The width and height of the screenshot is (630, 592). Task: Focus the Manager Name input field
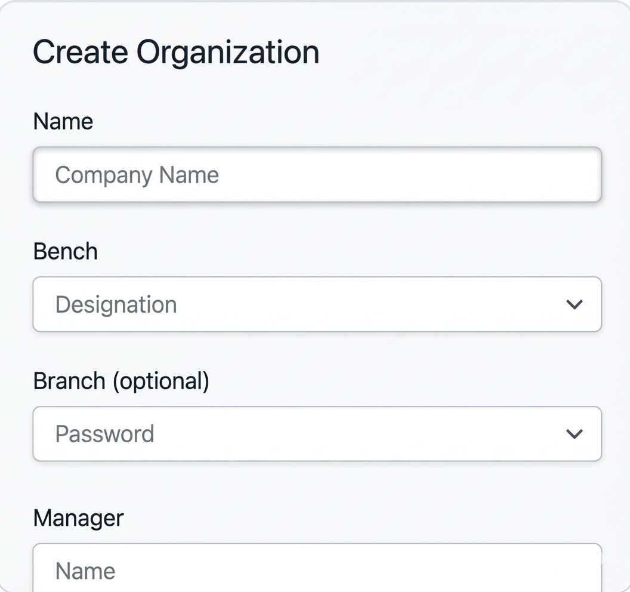tap(316, 570)
